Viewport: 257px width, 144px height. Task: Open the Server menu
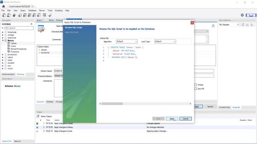pyautogui.click(x=42, y=10)
